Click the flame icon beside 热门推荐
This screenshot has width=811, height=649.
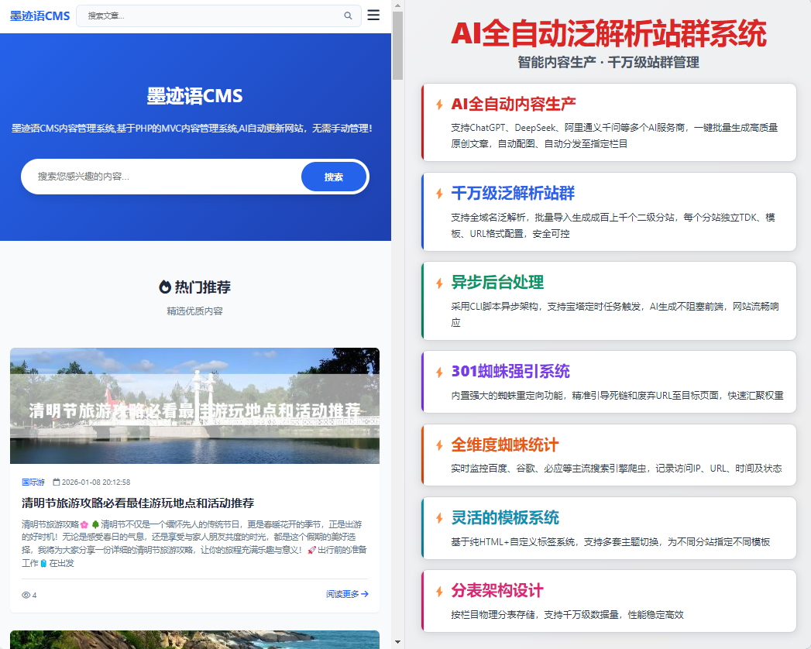[166, 285]
